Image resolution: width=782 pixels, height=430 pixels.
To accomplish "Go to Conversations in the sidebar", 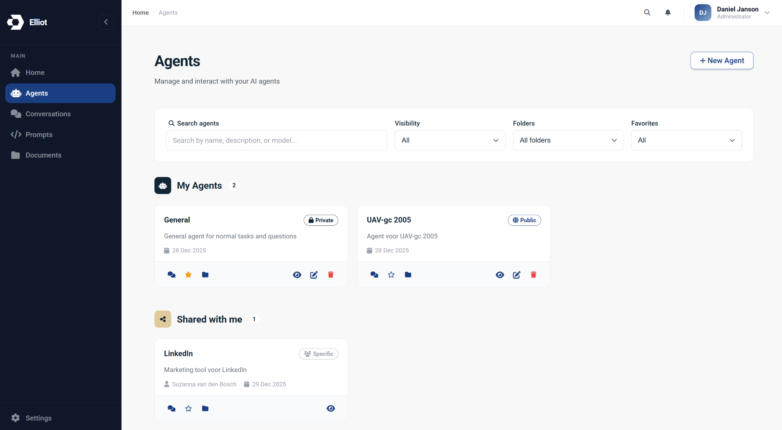I will pyautogui.click(x=48, y=114).
